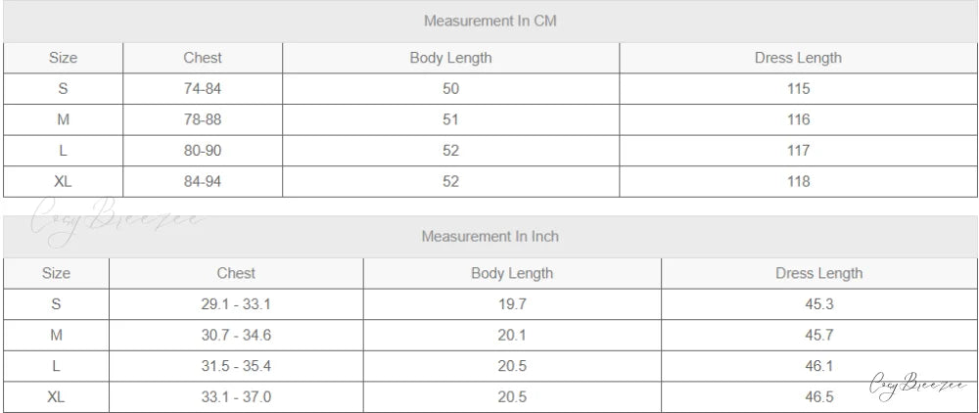Select the chest value 74-84 cell
This screenshot has width=979, height=413.
tap(203, 89)
